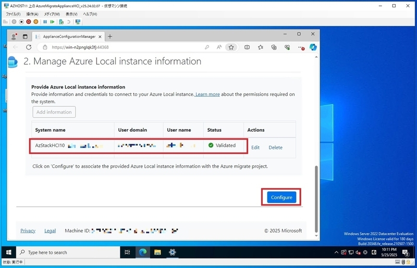417x268 pixels.
Task: Close the ApplianceConfigurationManager tab
Action: [x=100, y=36]
